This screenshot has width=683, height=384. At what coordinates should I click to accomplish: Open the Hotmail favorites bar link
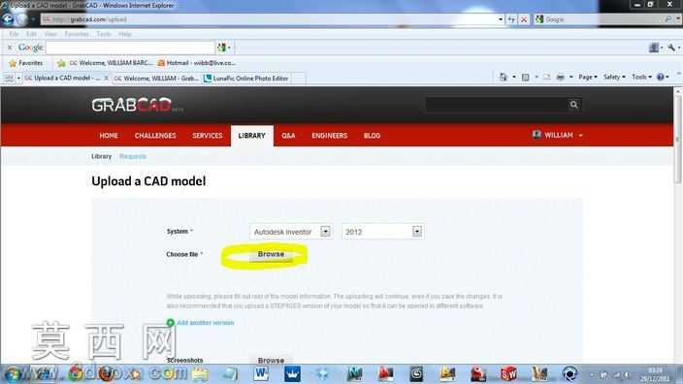point(196,63)
